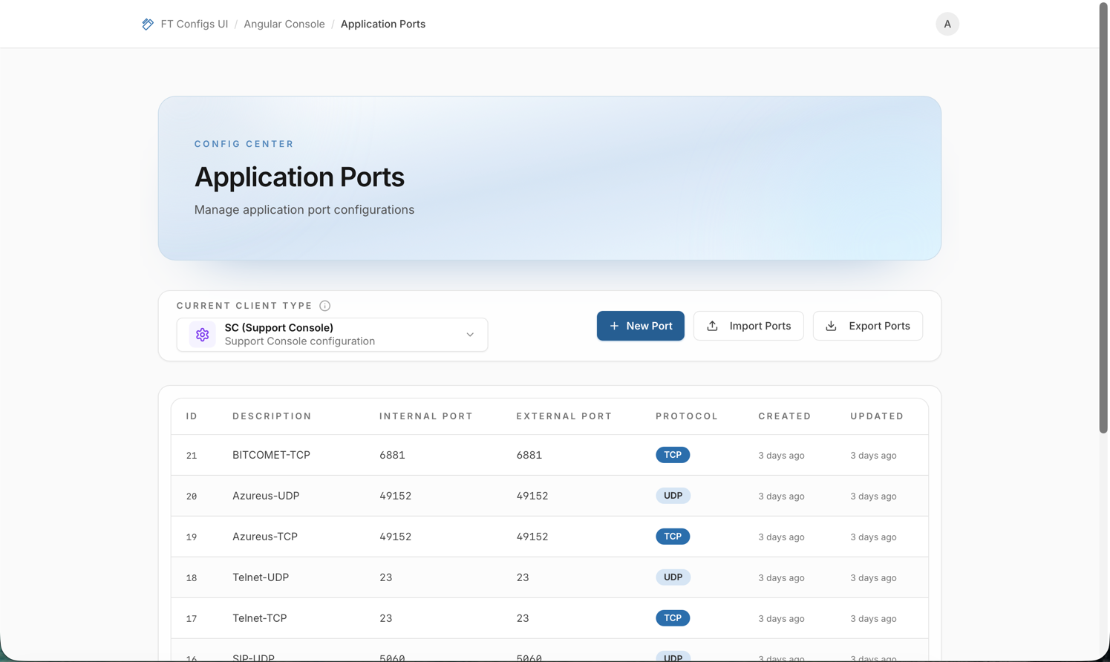Click the Application Ports page heading
This screenshot has width=1110, height=662.
coord(299,177)
